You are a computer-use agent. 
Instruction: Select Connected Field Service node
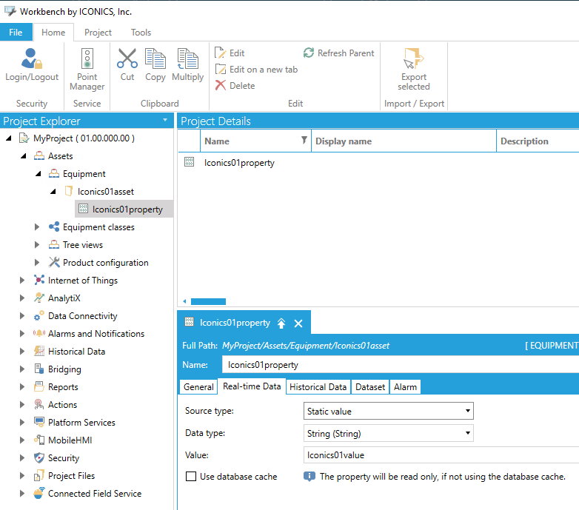[95, 494]
